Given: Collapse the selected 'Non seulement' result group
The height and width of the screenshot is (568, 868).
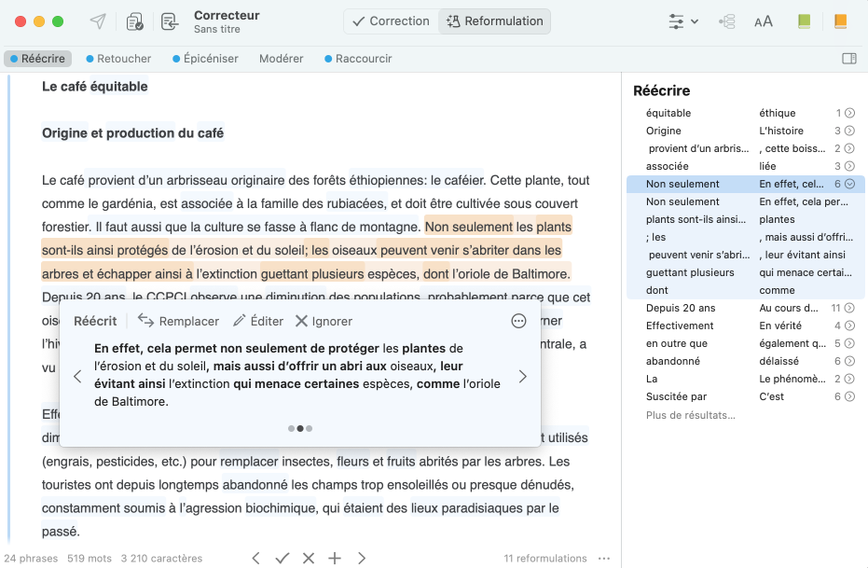Looking at the screenshot, I should [x=849, y=185].
